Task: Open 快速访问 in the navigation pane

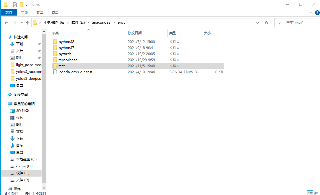Action: (x=20, y=37)
